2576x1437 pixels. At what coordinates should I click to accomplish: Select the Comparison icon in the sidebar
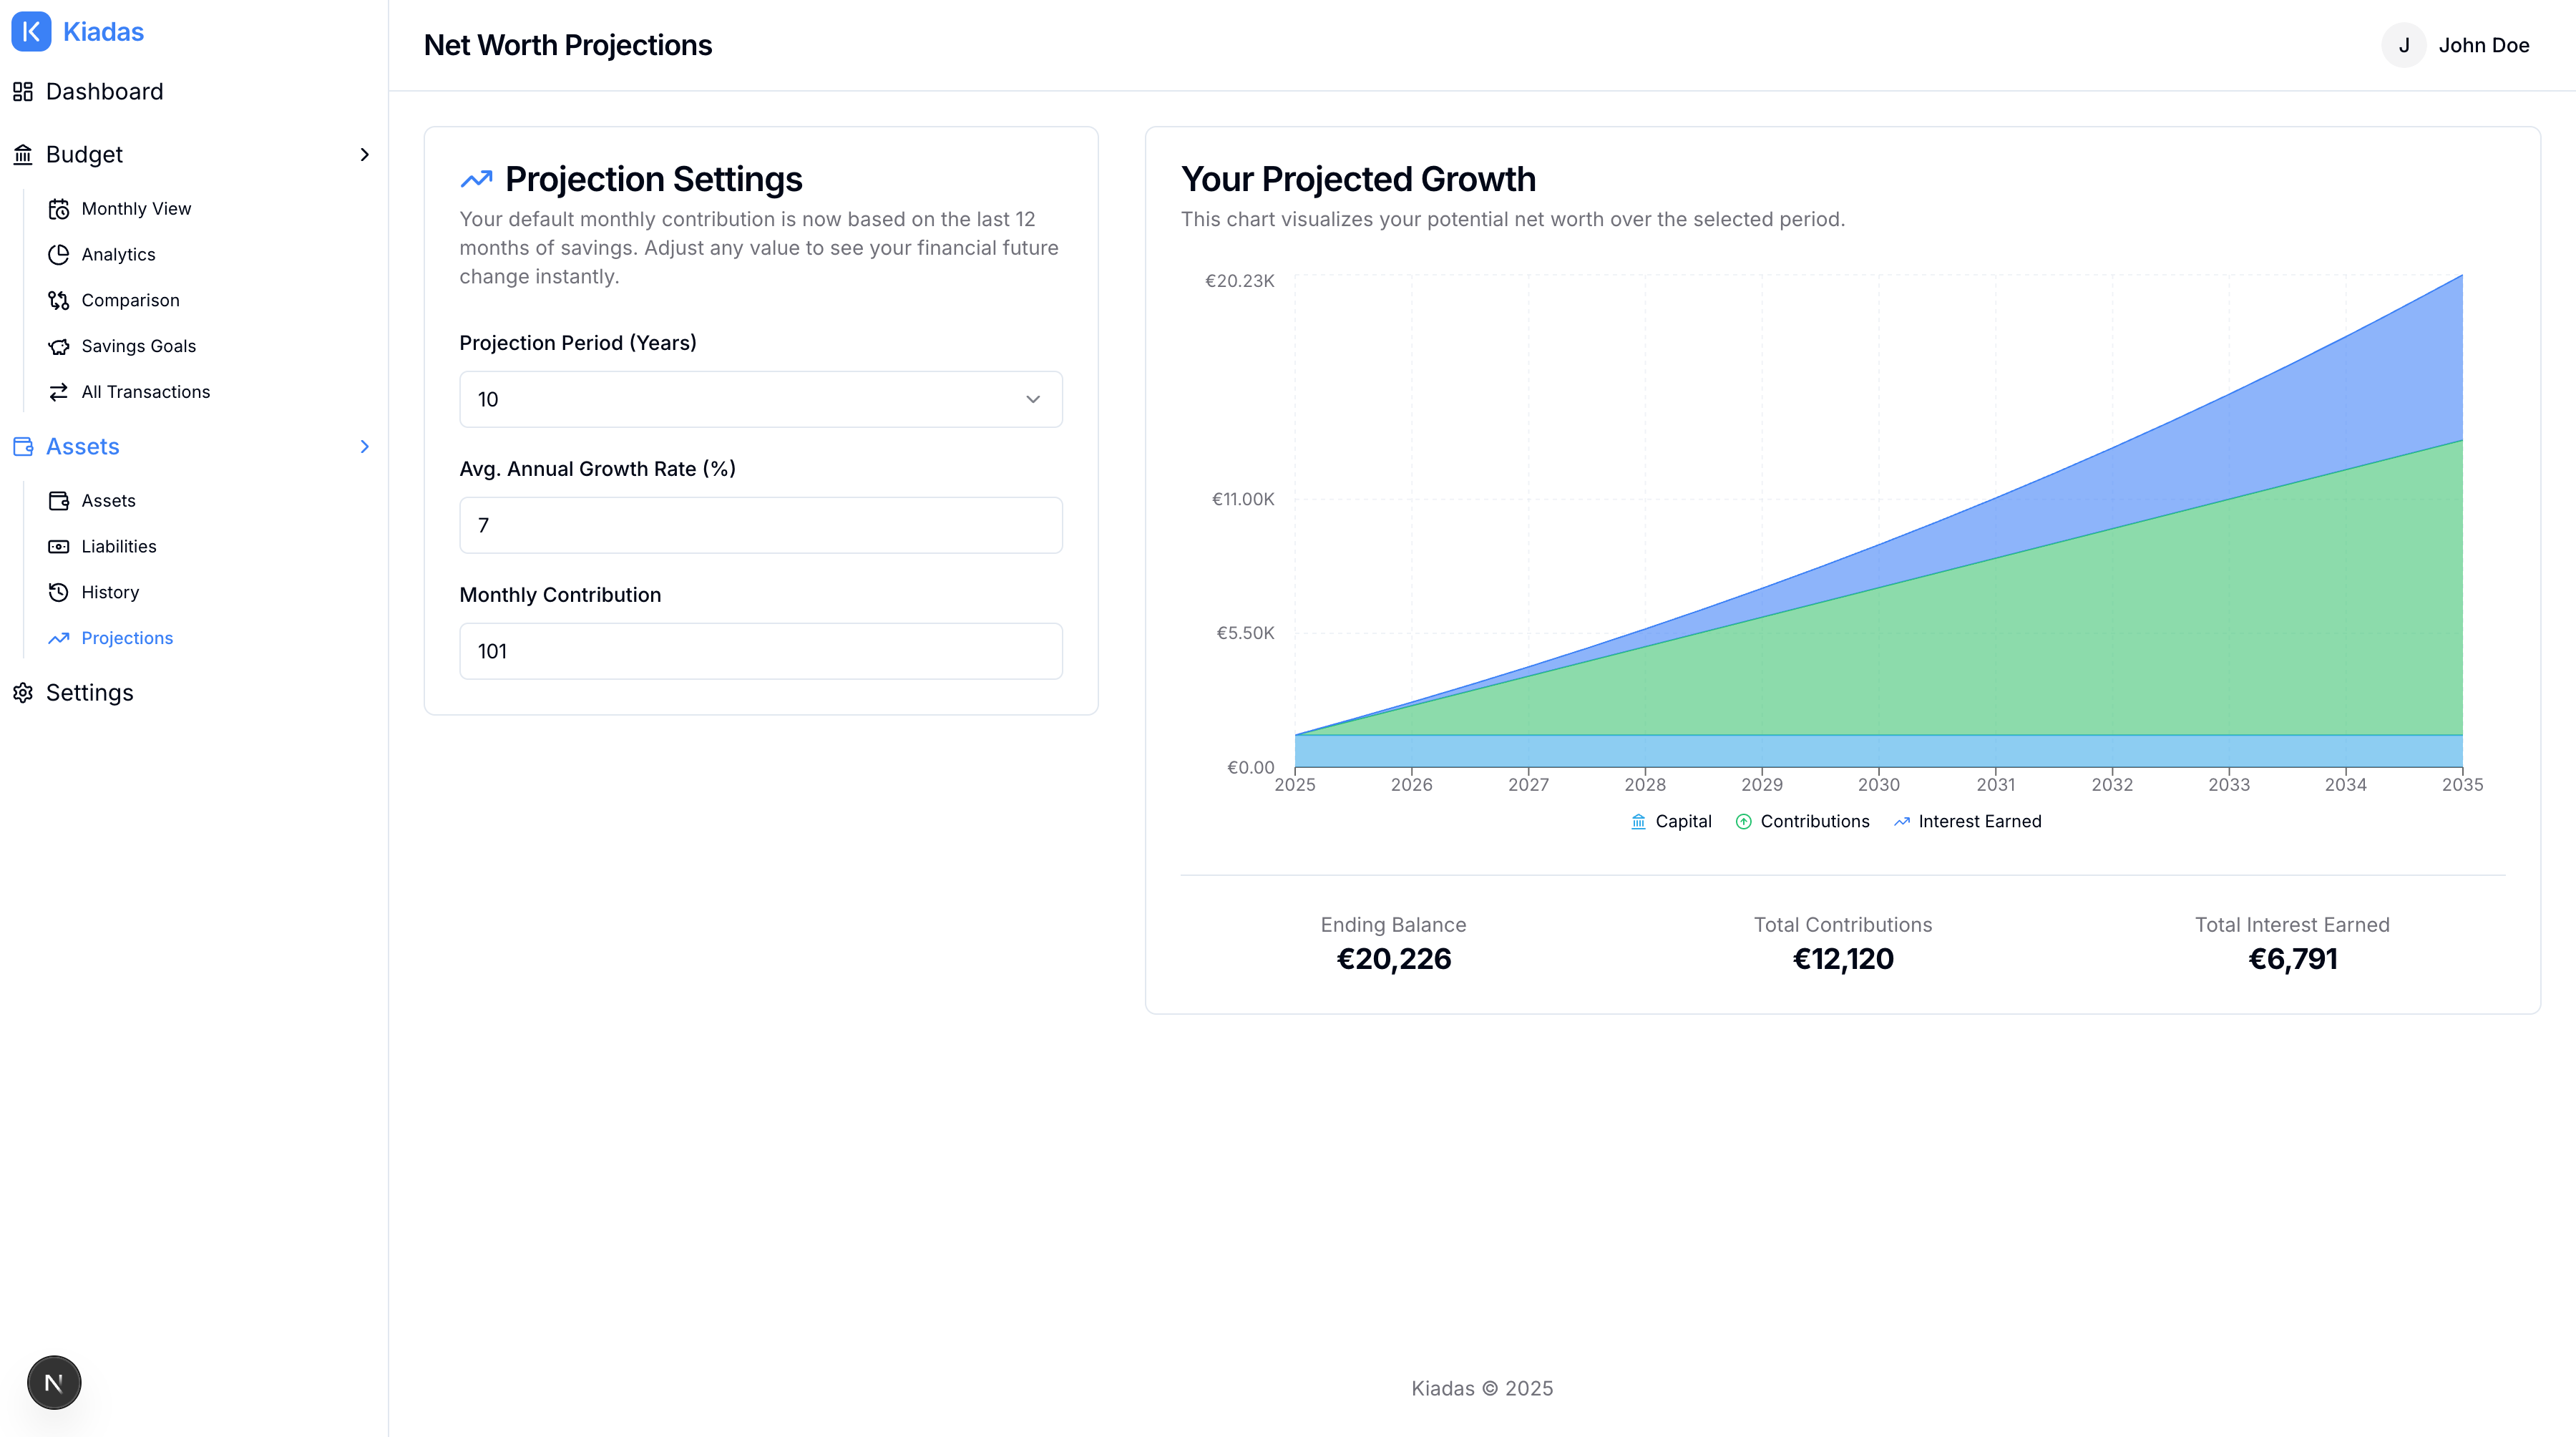tap(59, 300)
